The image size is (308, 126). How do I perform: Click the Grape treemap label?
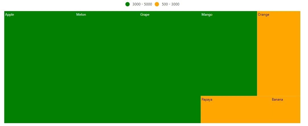[x=145, y=15]
